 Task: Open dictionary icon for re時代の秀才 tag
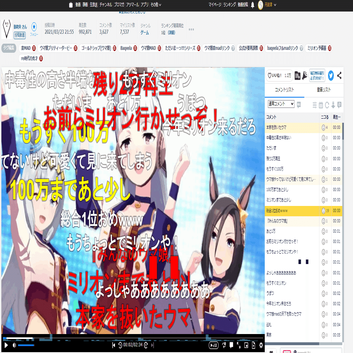[41, 58]
